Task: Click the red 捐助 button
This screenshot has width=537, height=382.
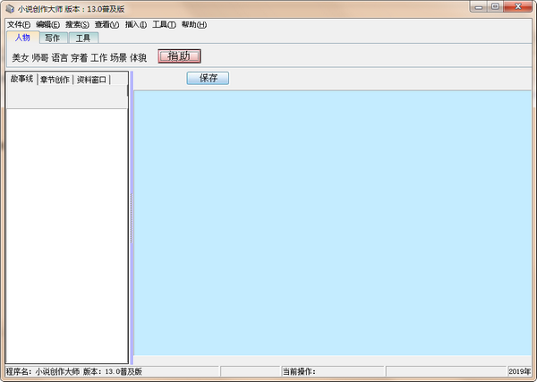Action: pyautogui.click(x=179, y=56)
